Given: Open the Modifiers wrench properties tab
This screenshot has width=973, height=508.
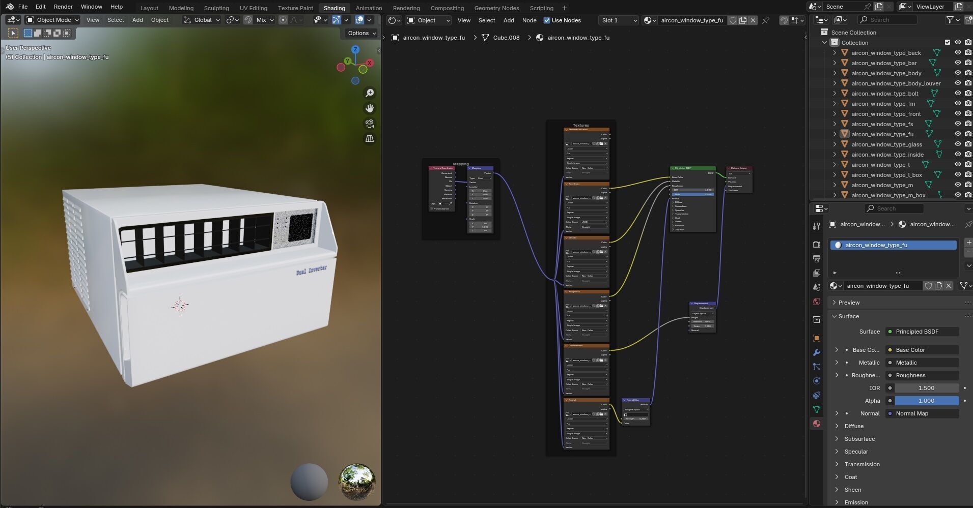Looking at the screenshot, I should [x=817, y=352].
